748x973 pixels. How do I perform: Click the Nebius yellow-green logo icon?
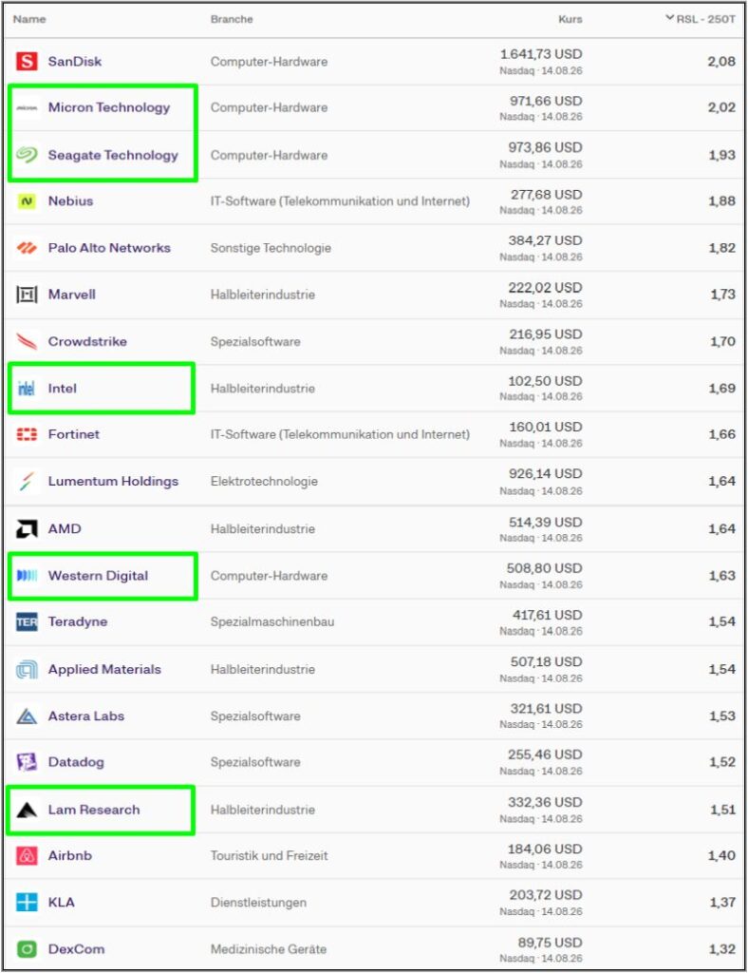[x=27, y=201]
